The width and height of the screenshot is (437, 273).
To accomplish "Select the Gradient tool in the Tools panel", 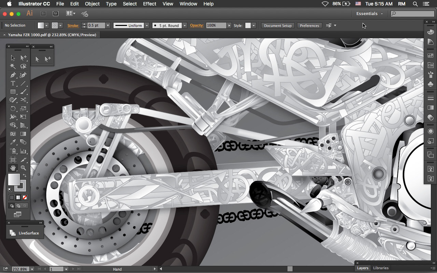I will tap(23, 134).
